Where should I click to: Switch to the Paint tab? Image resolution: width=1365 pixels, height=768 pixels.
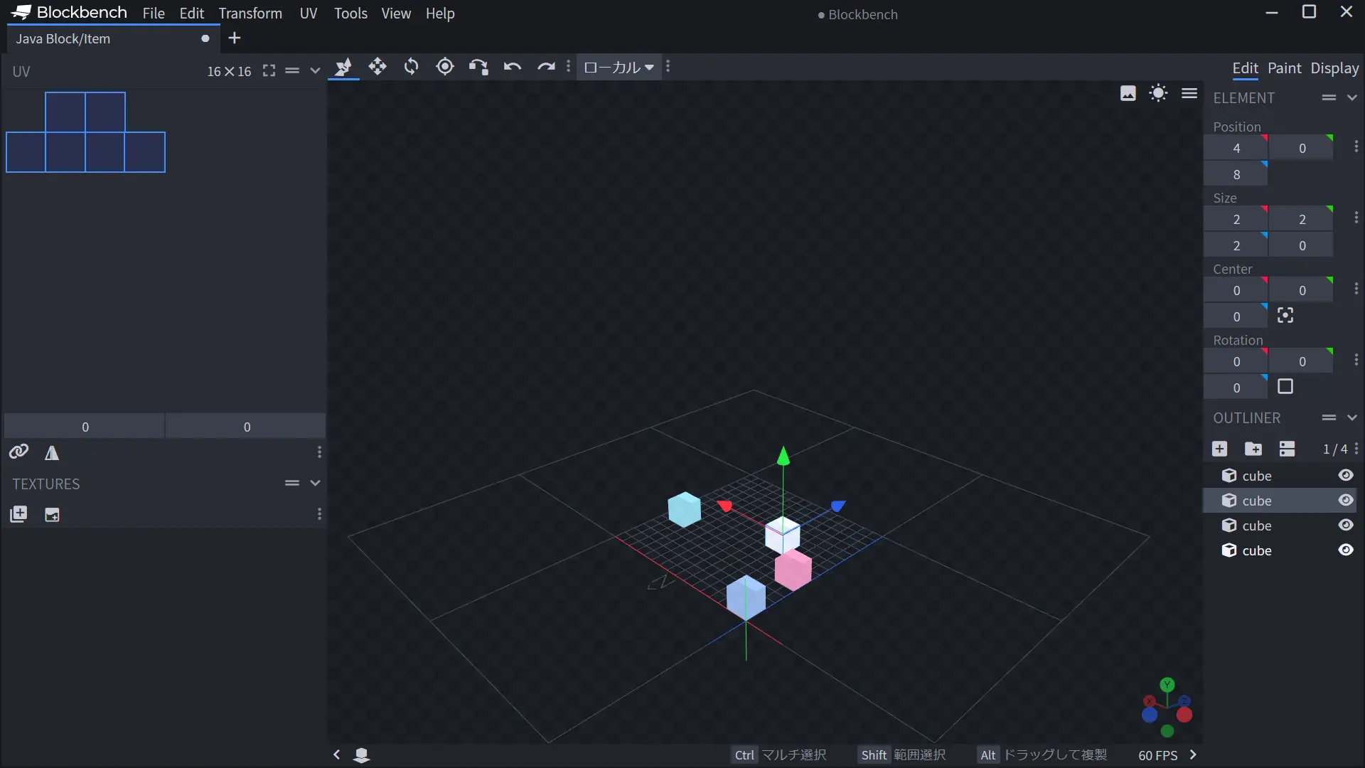[x=1284, y=68]
